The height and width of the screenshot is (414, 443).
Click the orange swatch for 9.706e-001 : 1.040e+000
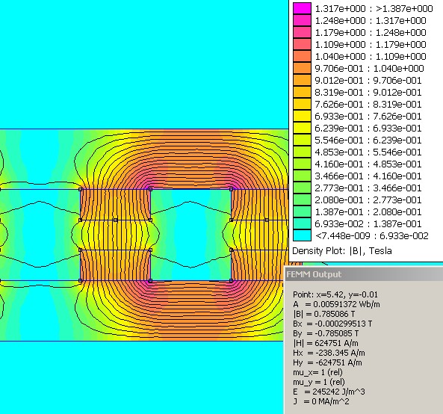pos(302,68)
